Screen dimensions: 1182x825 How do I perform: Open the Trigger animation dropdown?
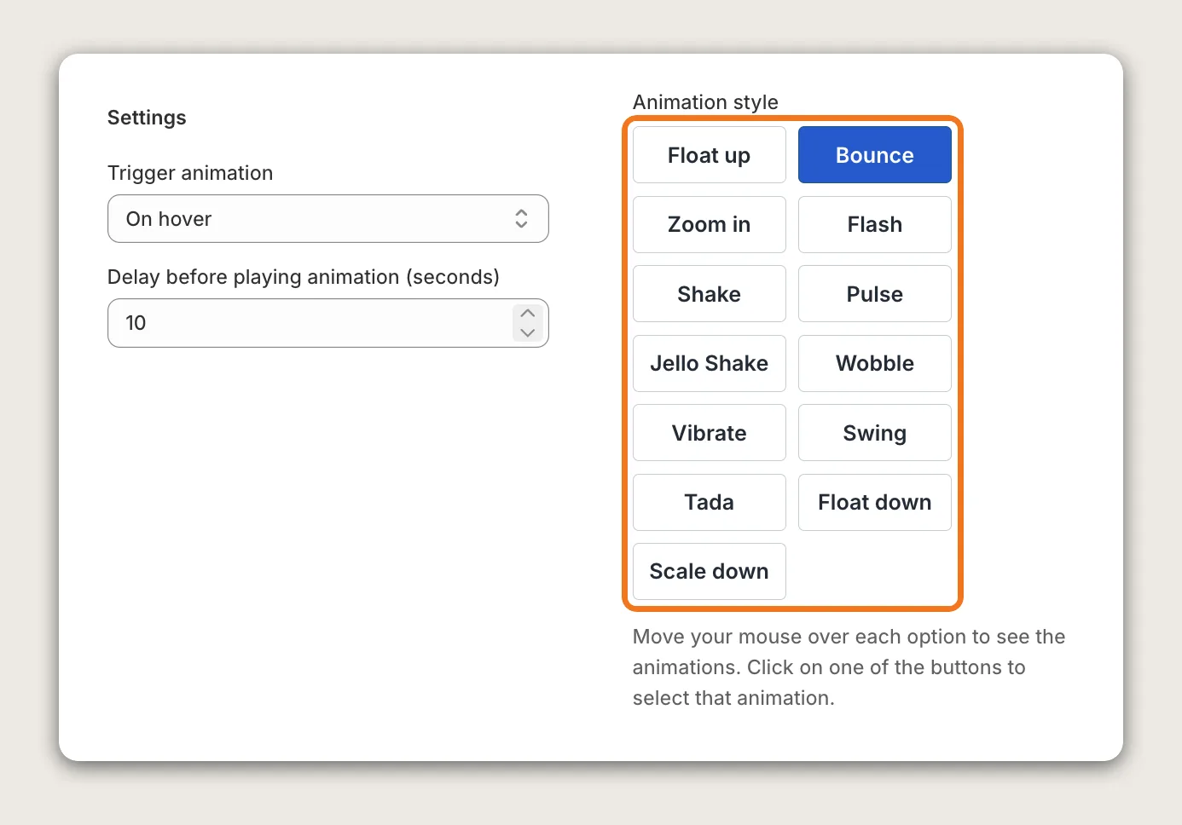[327, 219]
